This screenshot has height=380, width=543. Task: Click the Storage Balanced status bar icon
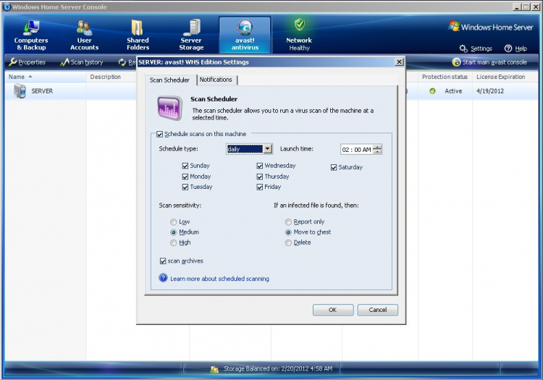pos(214,369)
